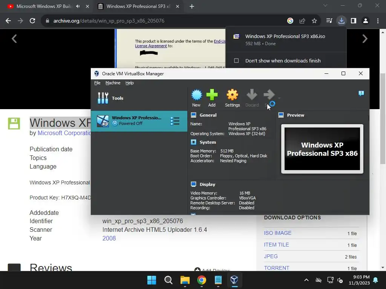Reload the archive.org page
The width and height of the screenshot is (386, 289).
click(x=32, y=21)
